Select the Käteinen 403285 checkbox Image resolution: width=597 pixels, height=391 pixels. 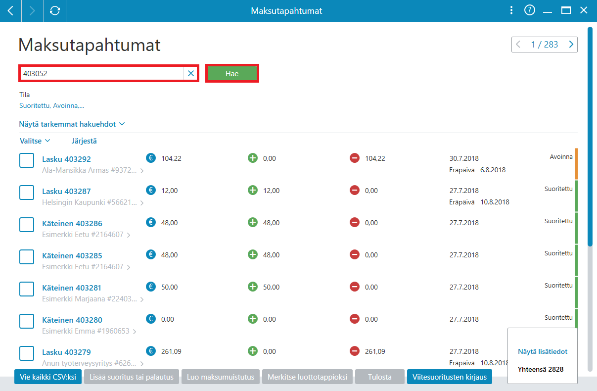(27, 257)
